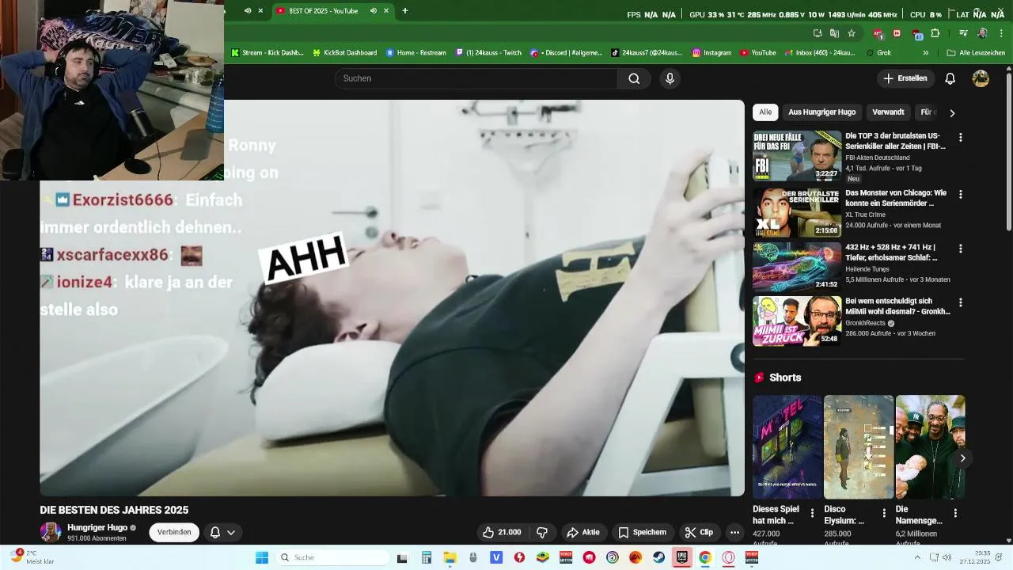Open Discord allgemein bookmark
The image size is (1013, 570).
click(566, 52)
